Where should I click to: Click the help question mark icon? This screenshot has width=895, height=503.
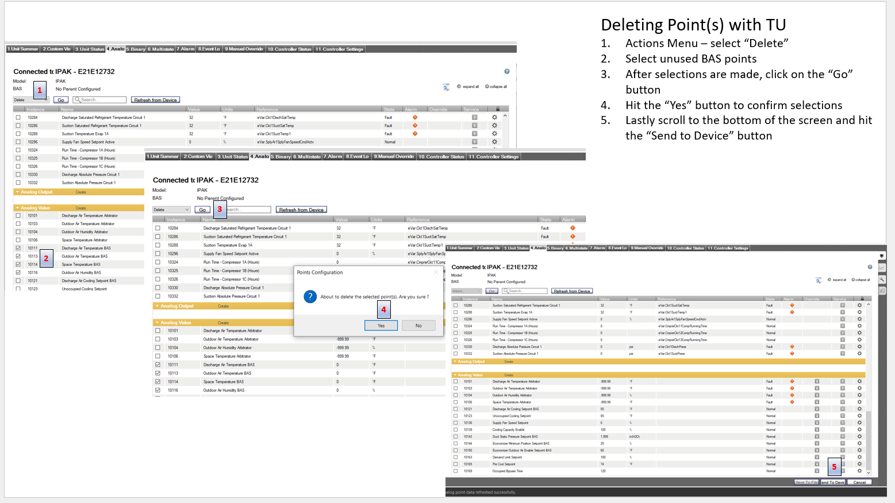pos(506,71)
